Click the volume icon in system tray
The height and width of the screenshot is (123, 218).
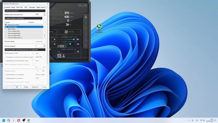(x=204, y=120)
